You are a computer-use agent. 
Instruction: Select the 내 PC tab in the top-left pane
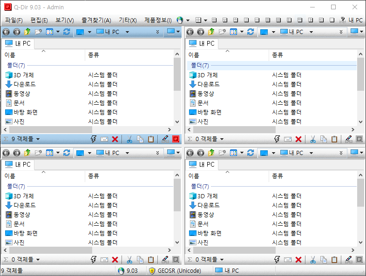point(18,44)
